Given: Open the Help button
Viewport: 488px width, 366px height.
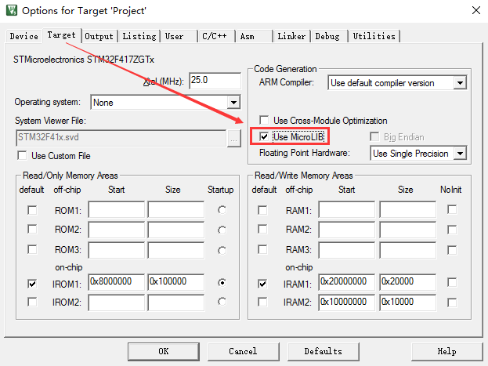Looking at the screenshot, I should [447, 352].
